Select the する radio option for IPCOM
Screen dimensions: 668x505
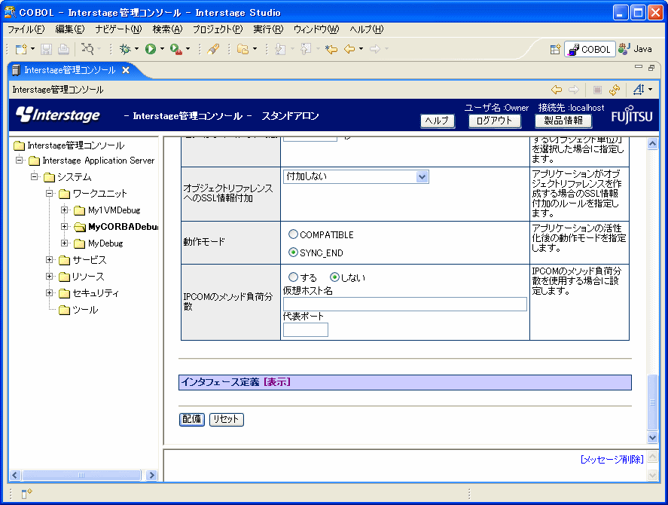tap(294, 277)
